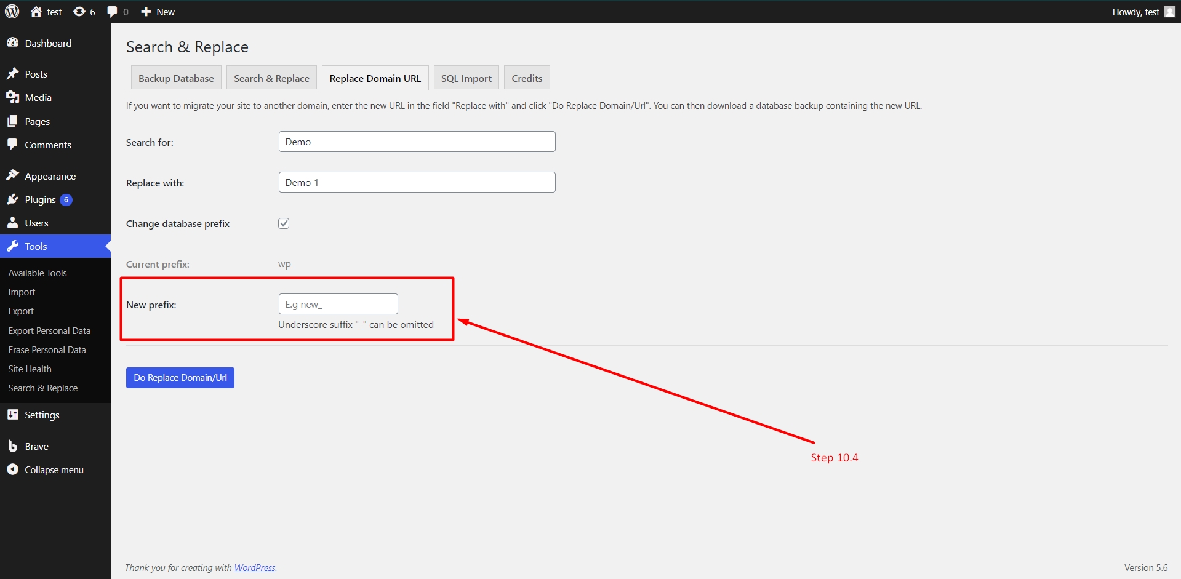Open Dashboard icon in sidebar
Screen dimensions: 1181x579
[x=12, y=43]
